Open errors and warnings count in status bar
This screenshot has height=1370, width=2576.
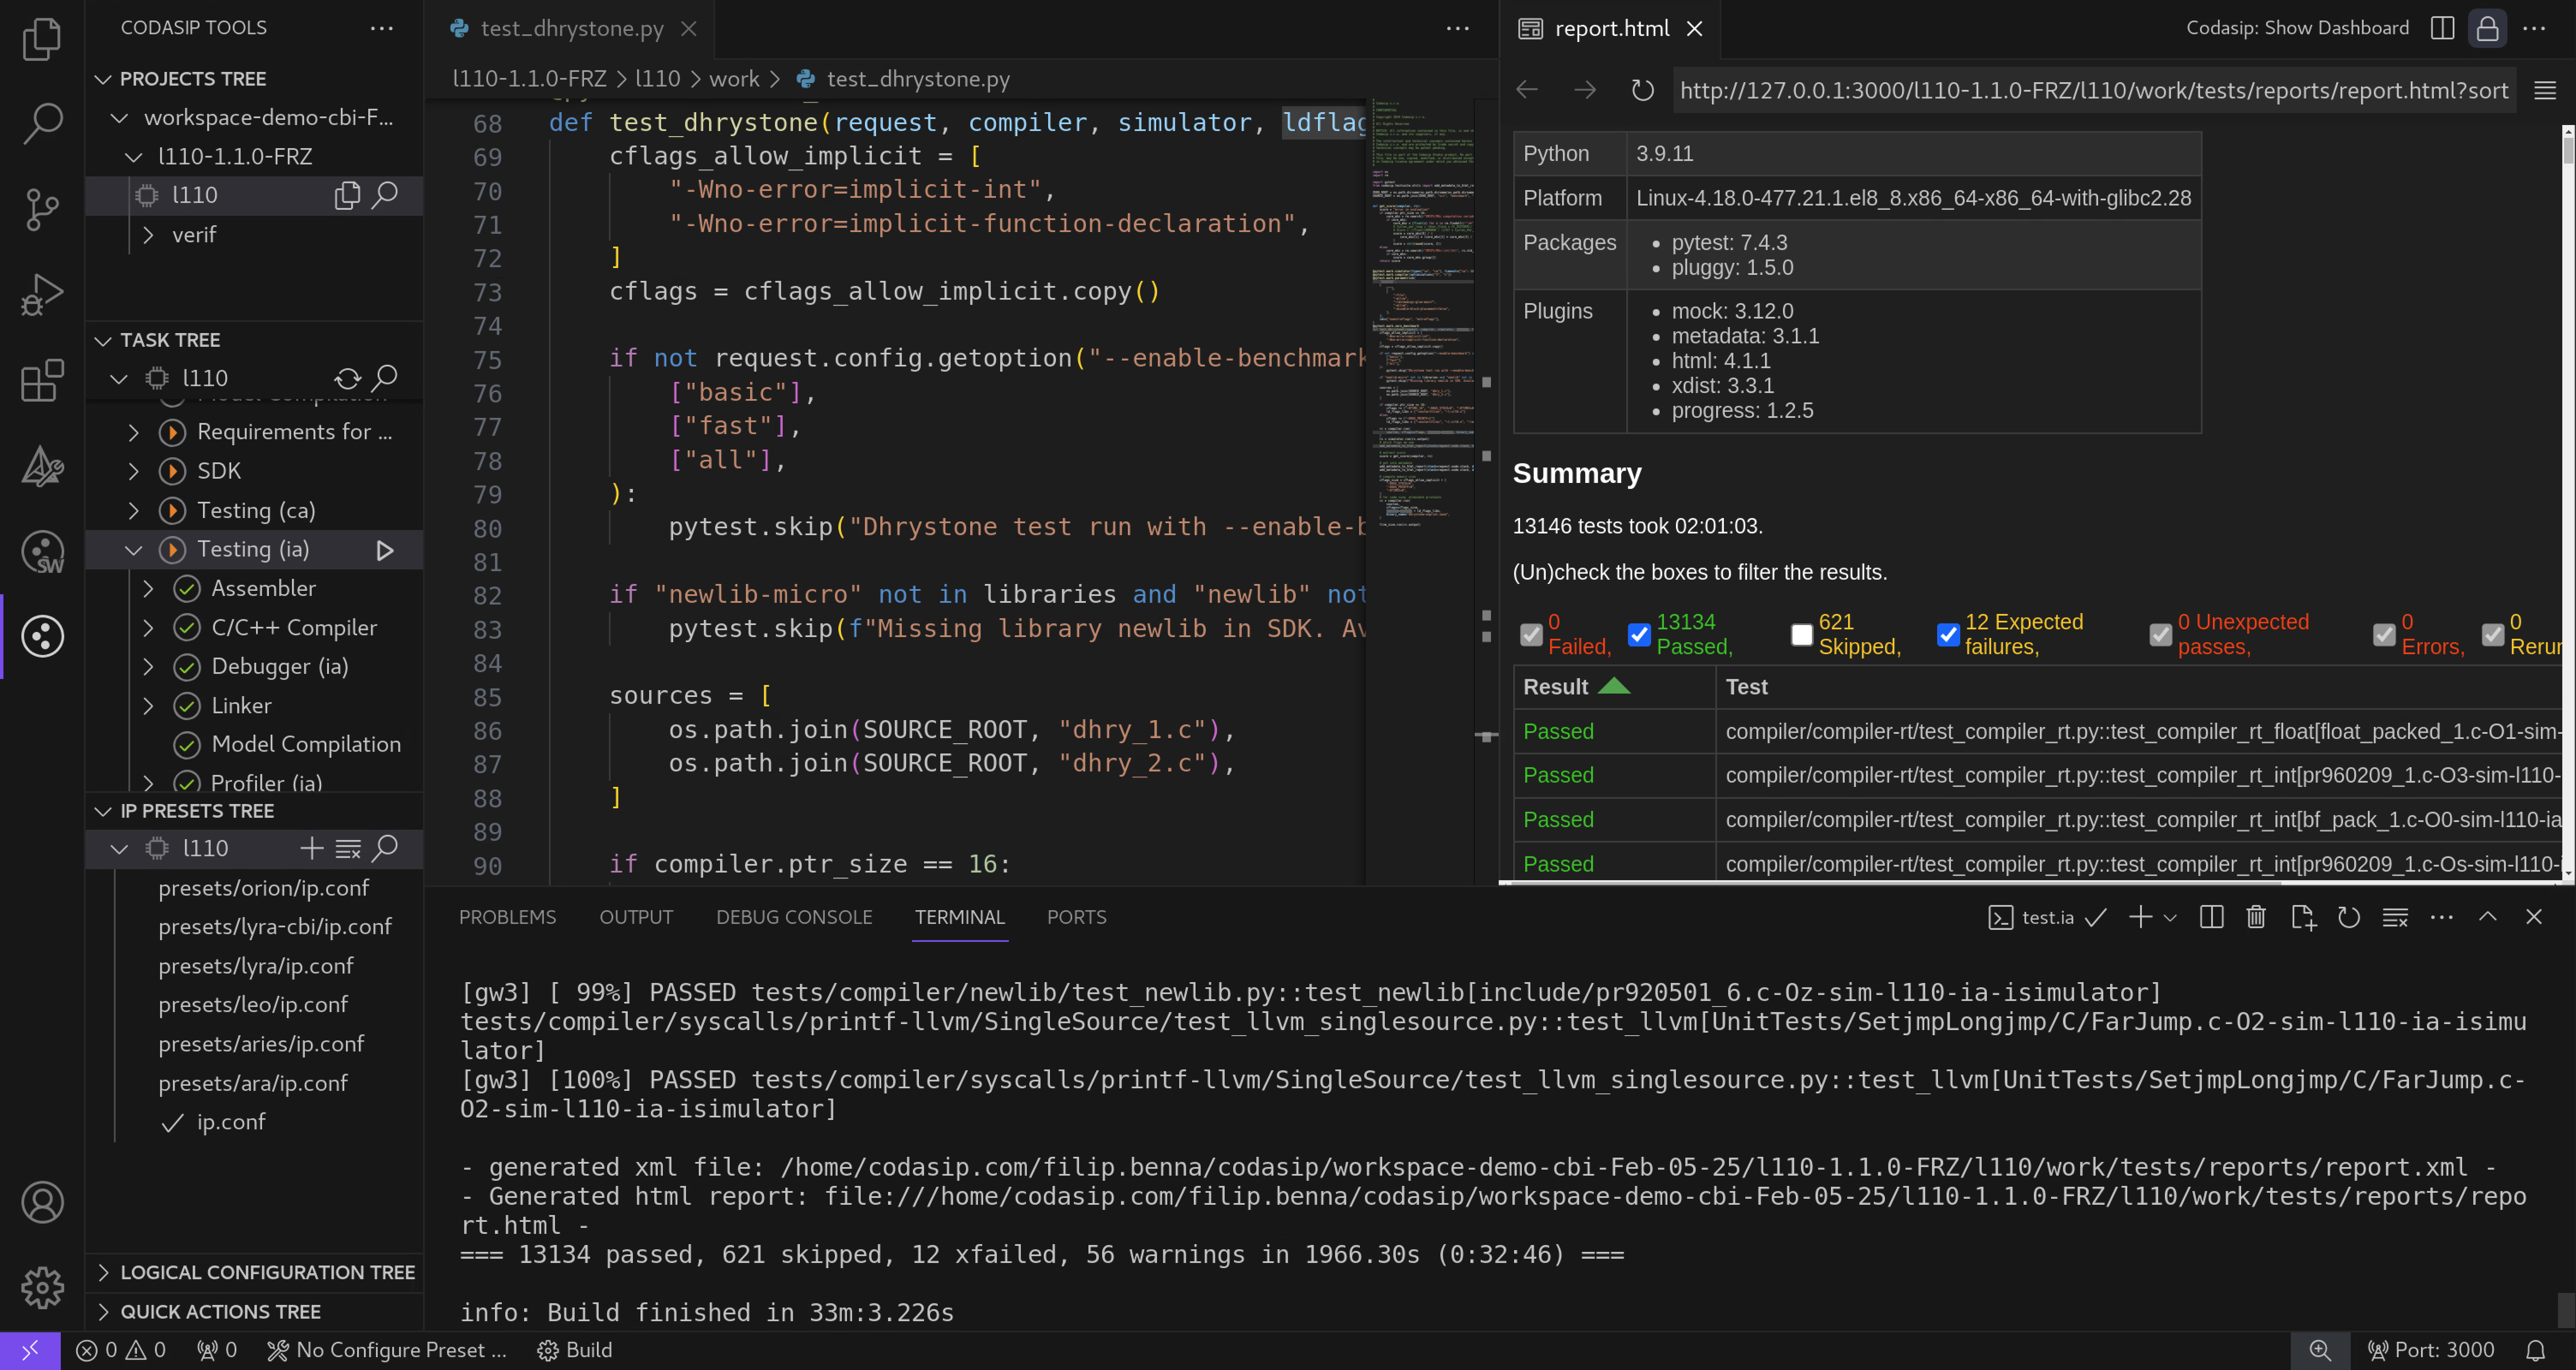(x=121, y=1351)
